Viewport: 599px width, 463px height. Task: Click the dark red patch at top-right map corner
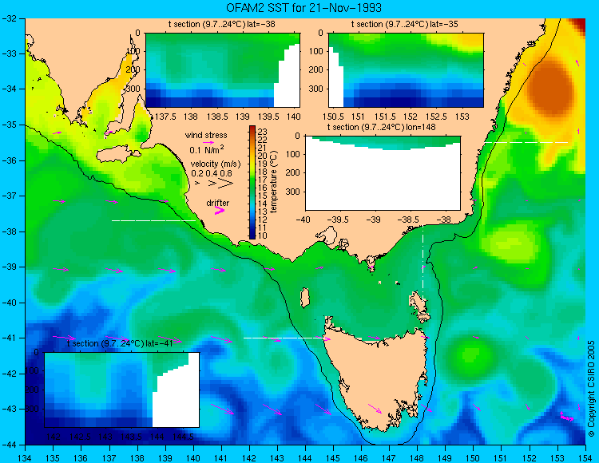point(577,26)
